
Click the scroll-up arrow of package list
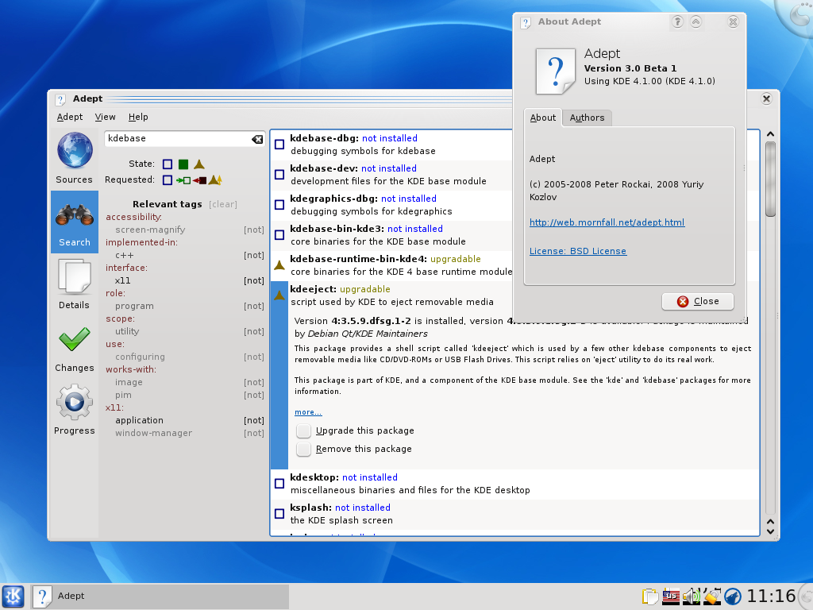pos(770,134)
